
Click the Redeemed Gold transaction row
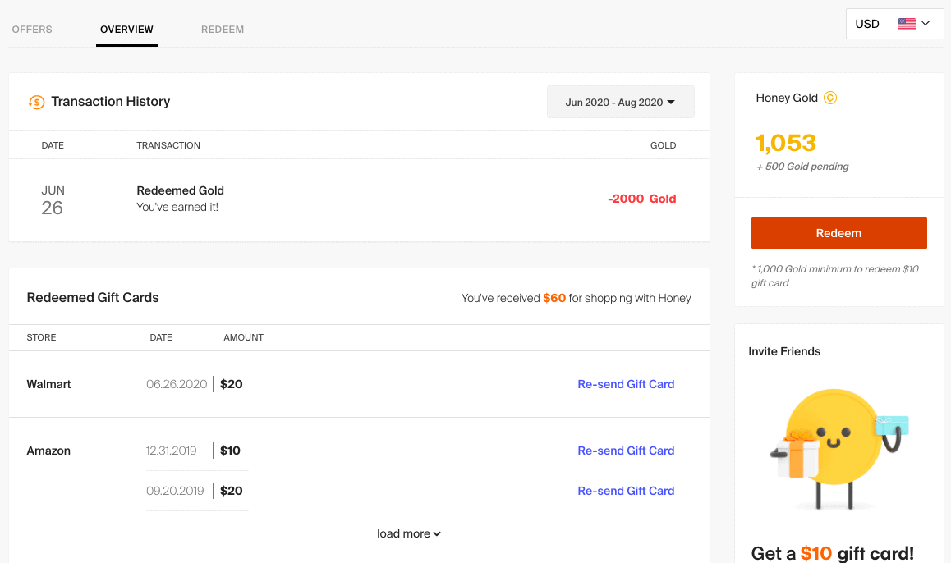pos(359,199)
